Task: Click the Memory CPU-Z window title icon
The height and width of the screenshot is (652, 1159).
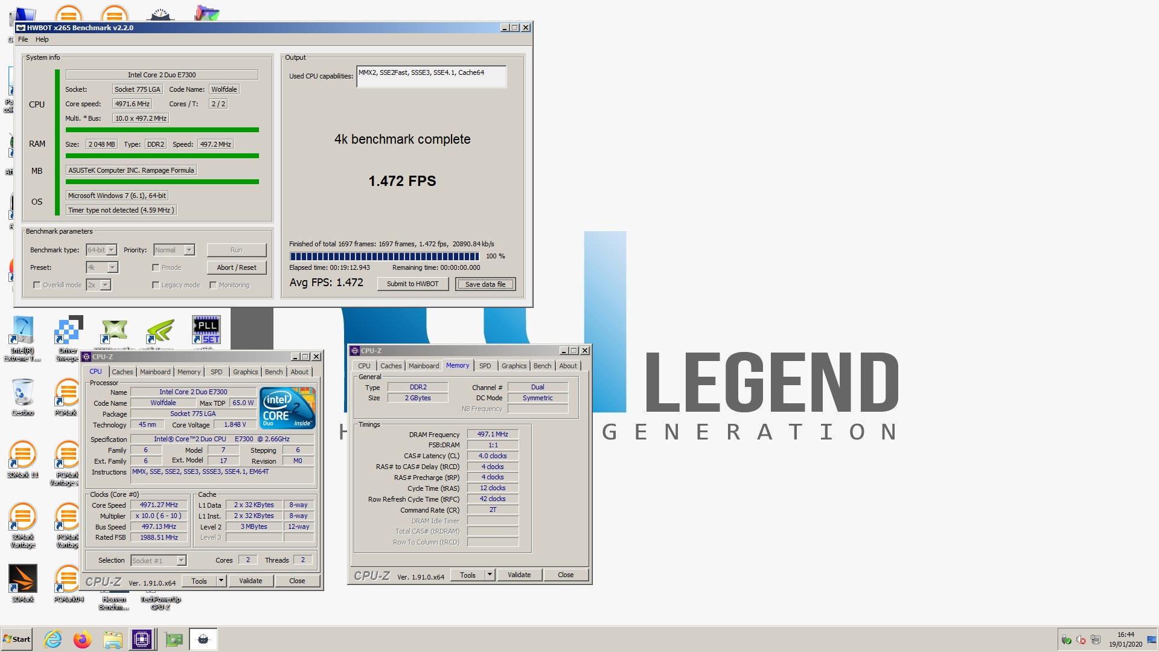Action: 355,351
